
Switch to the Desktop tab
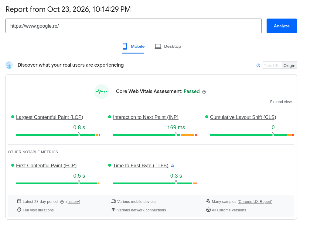[x=168, y=46]
